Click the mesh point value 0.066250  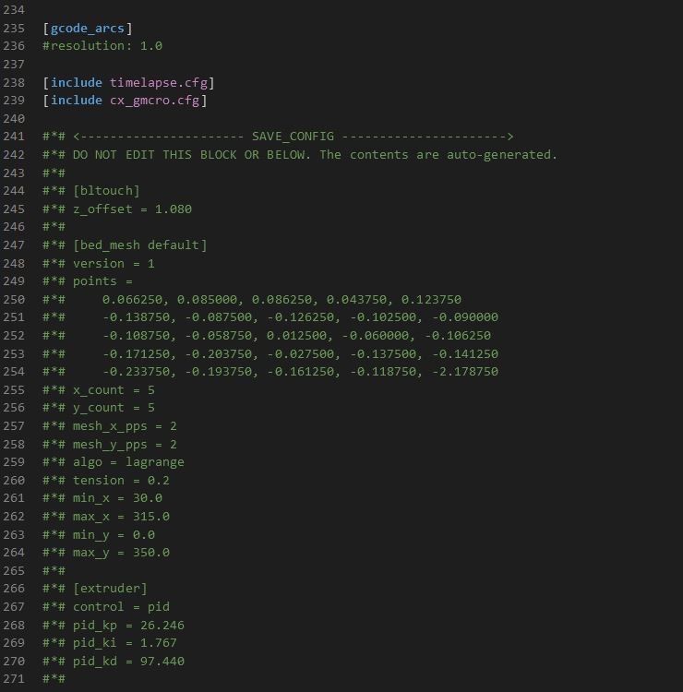coord(132,300)
